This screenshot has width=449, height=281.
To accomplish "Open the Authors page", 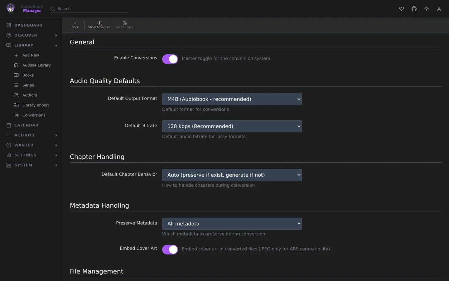I will pos(30,95).
